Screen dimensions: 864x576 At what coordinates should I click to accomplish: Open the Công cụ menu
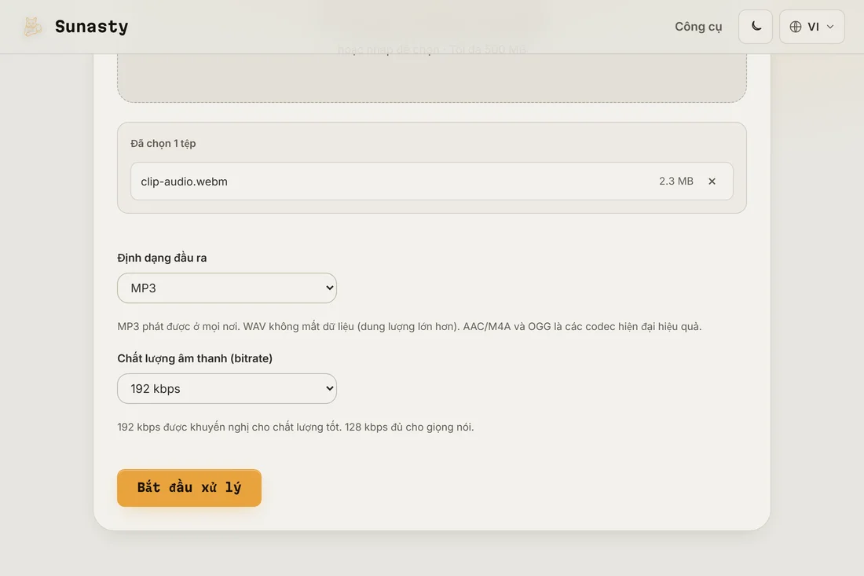[698, 27]
